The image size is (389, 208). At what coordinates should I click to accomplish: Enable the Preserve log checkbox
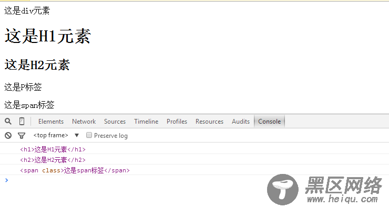[x=89, y=135]
